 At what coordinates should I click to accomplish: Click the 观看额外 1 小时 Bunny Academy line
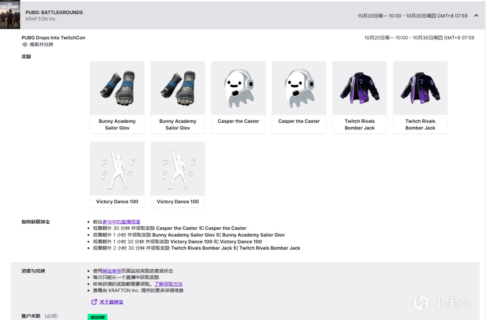pos(189,235)
